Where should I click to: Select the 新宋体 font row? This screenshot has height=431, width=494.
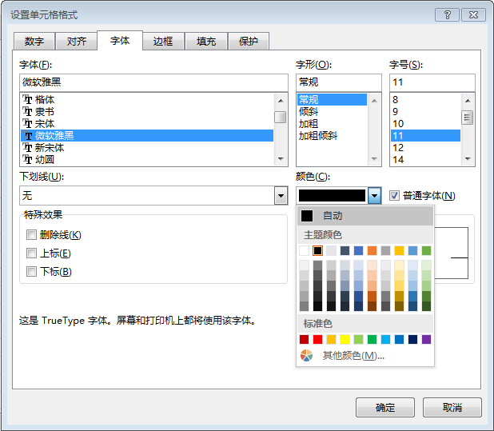tap(147, 147)
